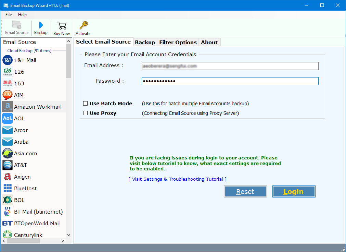Select 'Centurylink' list entry text
Image resolution: width=346 pixels, height=252 pixels.
tap(28, 235)
